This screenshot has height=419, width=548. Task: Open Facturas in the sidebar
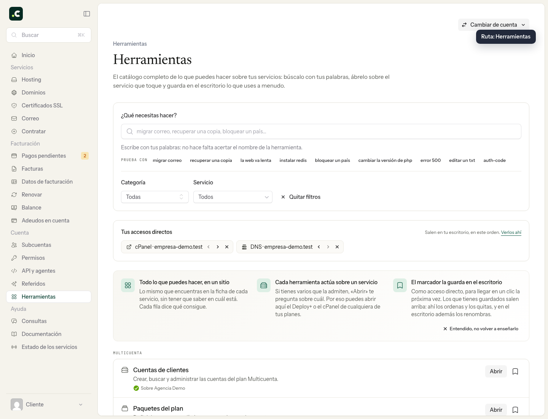point(49,169)
